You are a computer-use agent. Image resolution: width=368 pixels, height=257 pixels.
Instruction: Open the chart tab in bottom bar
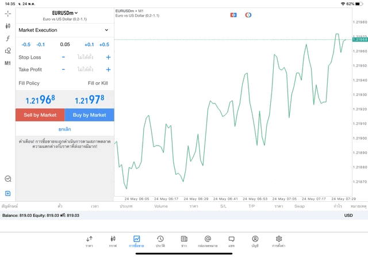point(113,241)
